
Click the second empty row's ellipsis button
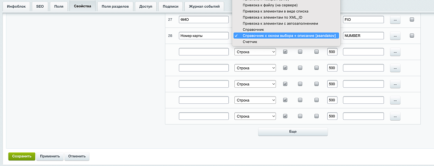[395, 68]
